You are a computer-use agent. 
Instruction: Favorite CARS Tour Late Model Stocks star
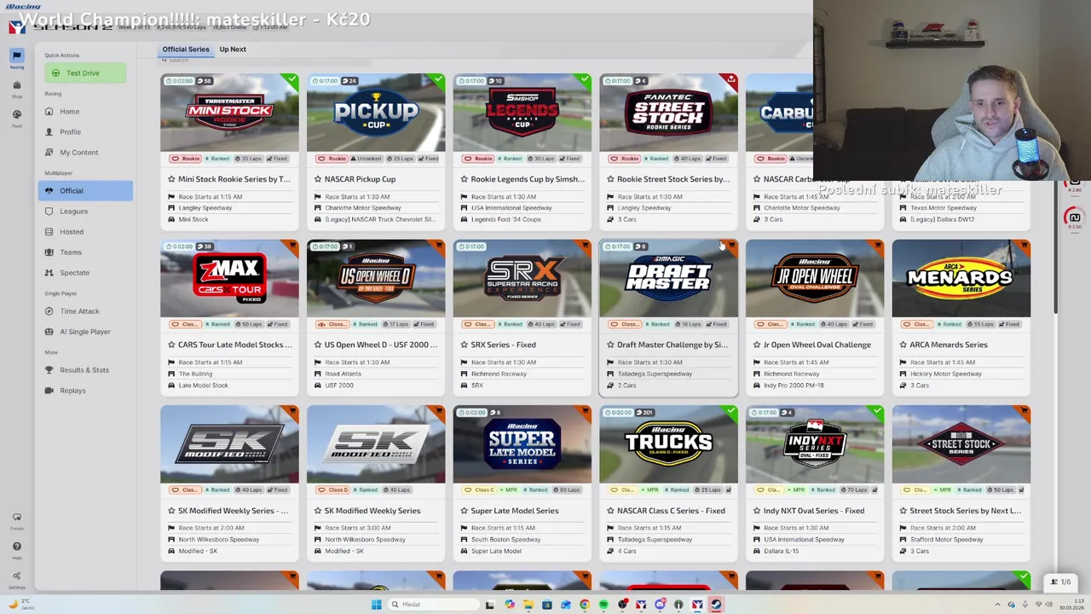[171, 345]
